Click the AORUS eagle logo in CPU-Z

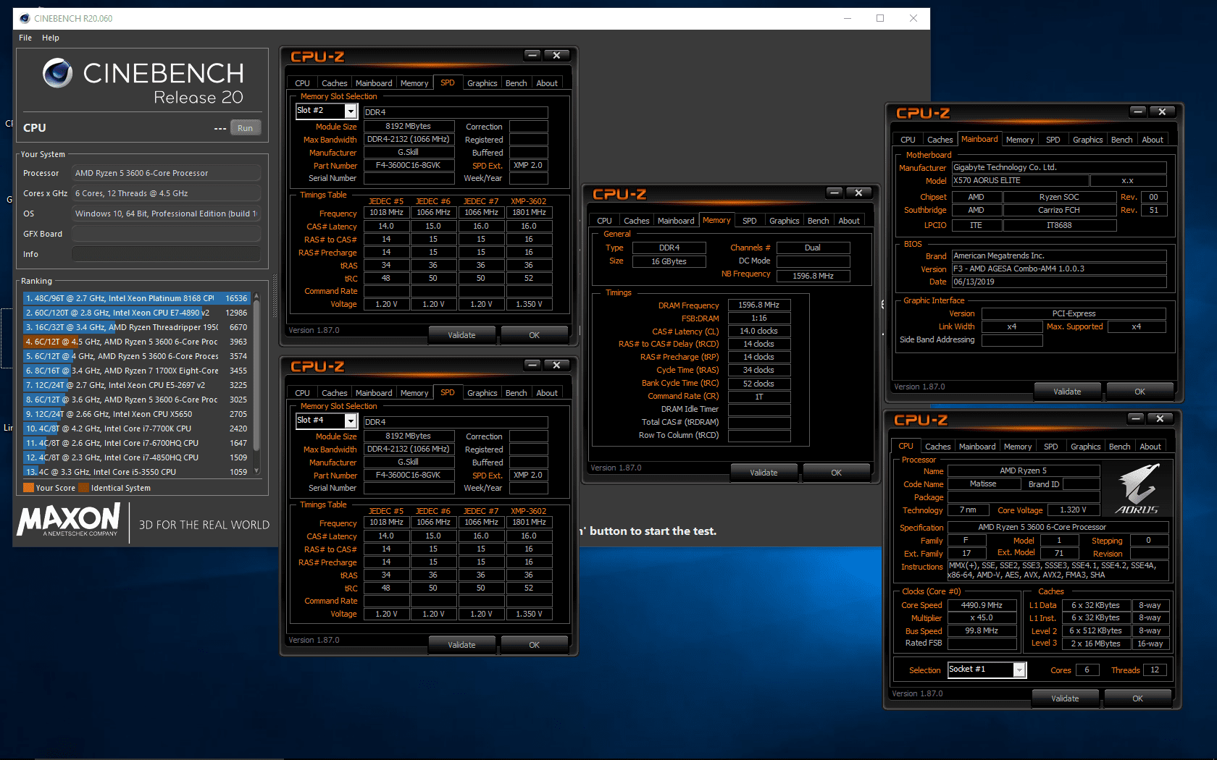coord(1137,489)
